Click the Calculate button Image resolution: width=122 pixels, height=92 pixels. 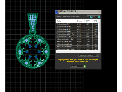click(78, 66)
